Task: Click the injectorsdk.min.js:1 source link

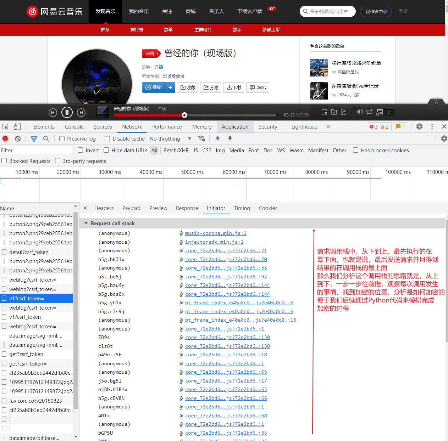Action: pos(214,242)
